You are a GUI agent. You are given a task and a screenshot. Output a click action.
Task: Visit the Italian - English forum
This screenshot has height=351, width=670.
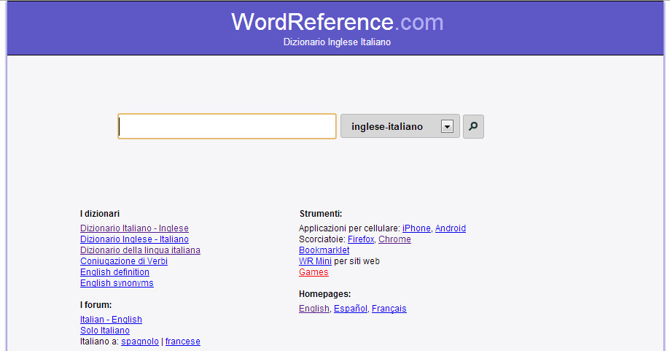pyautogui.click(x=111, y=320)
